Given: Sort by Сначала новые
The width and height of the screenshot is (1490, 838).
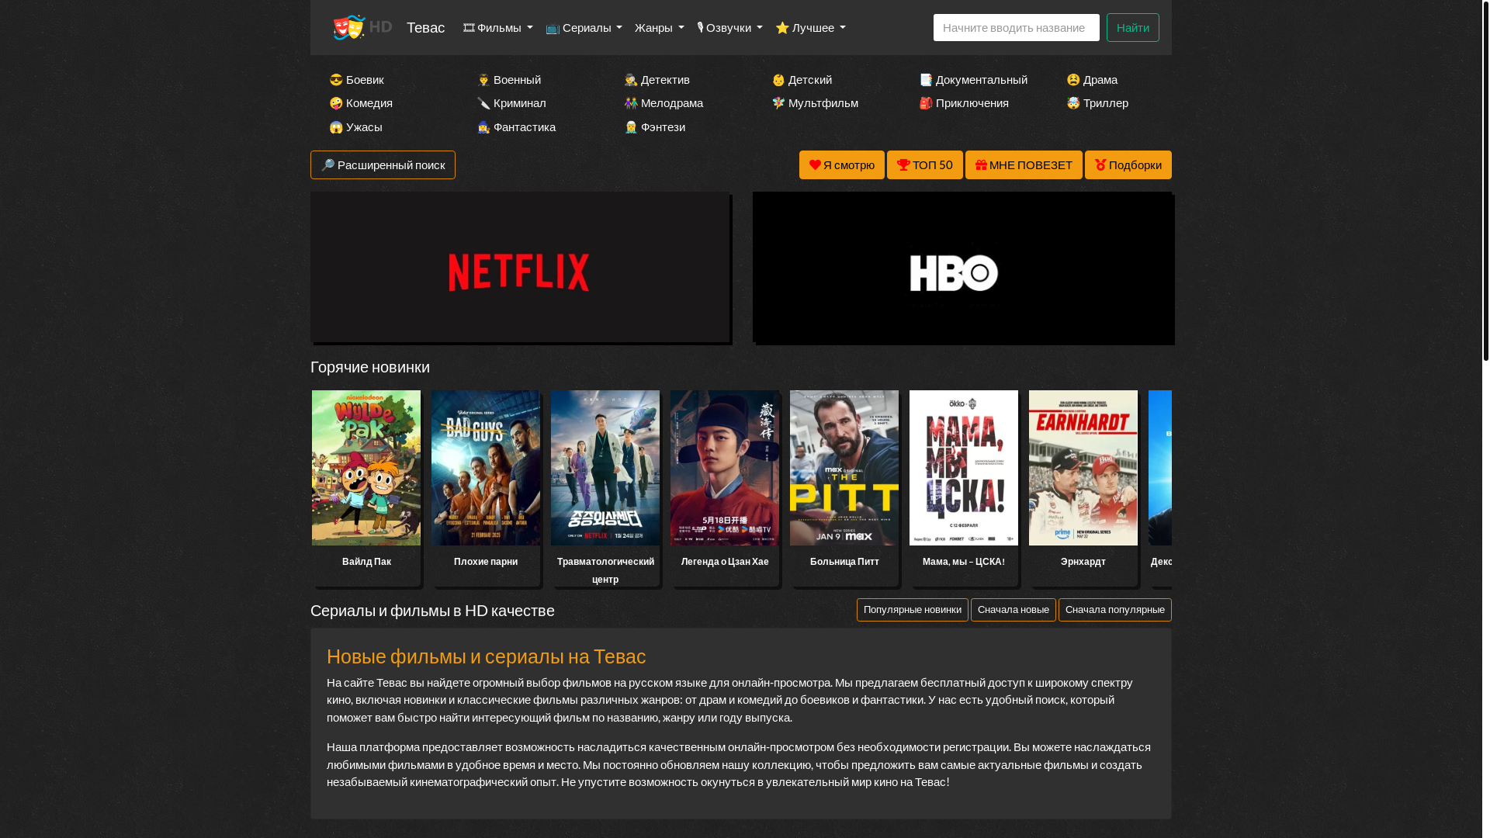Looking at the screenshot, I should pyautogui.click(x=1013, y=610).
